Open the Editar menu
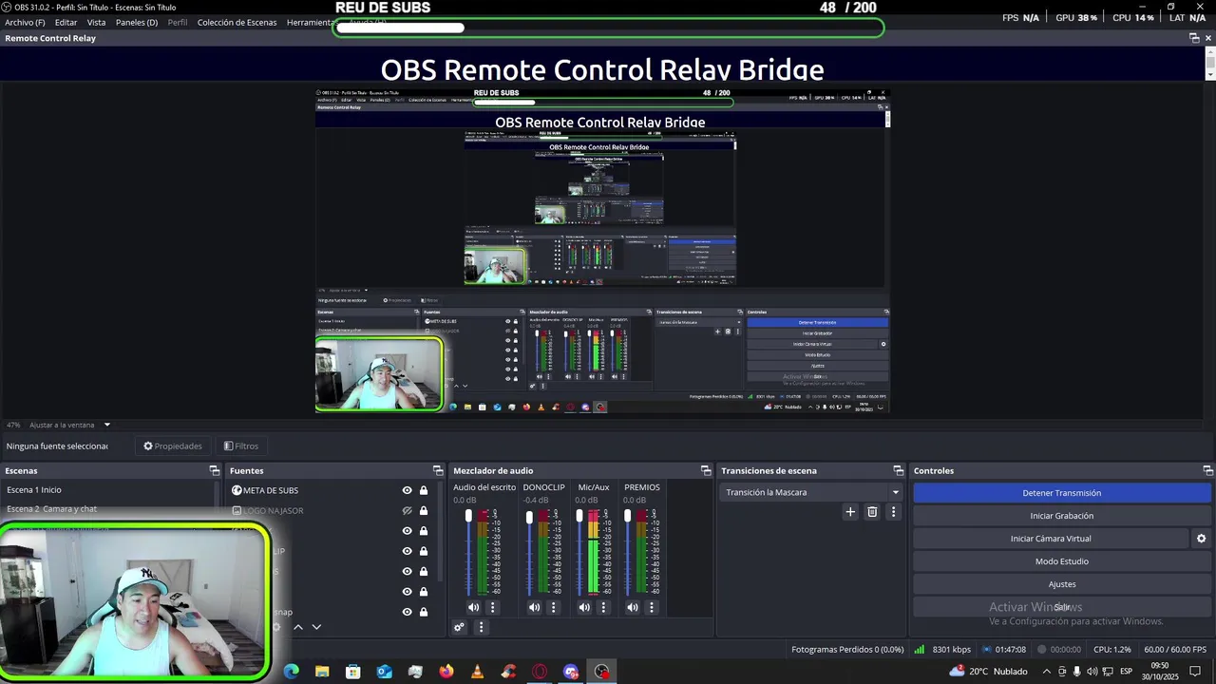Viewport: 1216px width, 684px height. point(66,22)
